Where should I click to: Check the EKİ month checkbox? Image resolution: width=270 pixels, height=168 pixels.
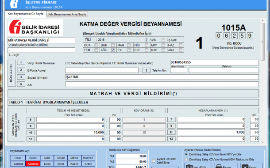[147, 50]
